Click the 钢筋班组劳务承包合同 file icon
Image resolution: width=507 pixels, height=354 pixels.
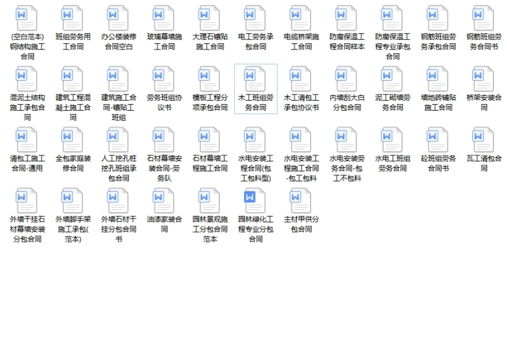point(438,19)
